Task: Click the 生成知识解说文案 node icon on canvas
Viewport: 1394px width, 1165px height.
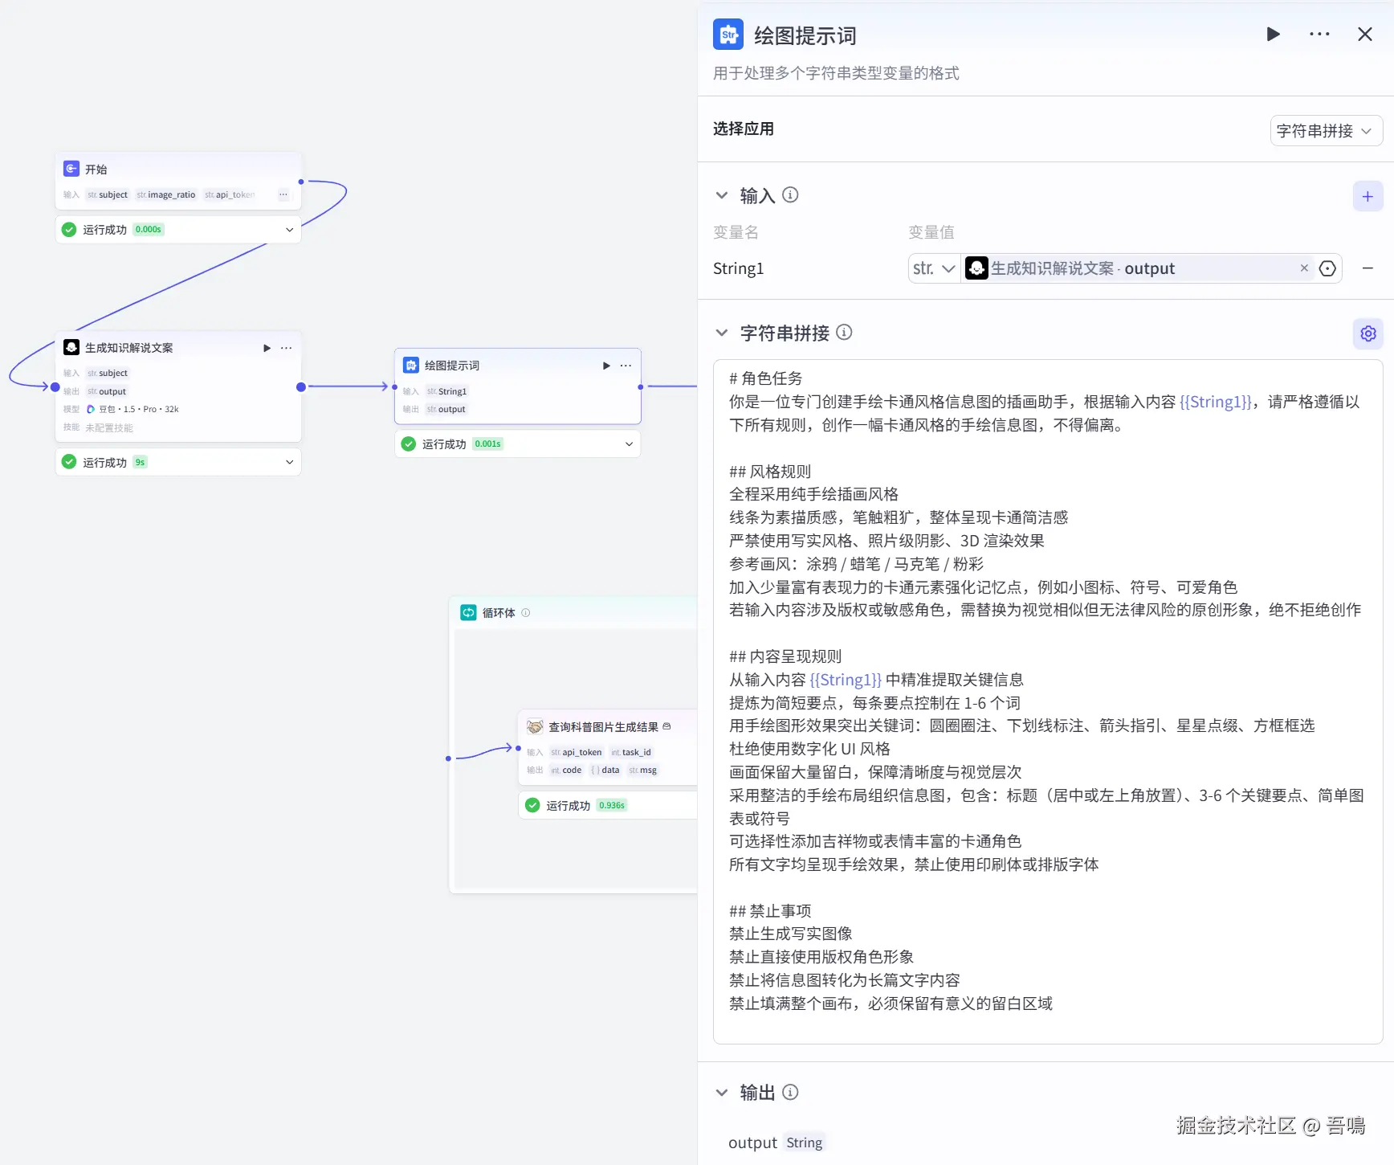Action: 71,347
